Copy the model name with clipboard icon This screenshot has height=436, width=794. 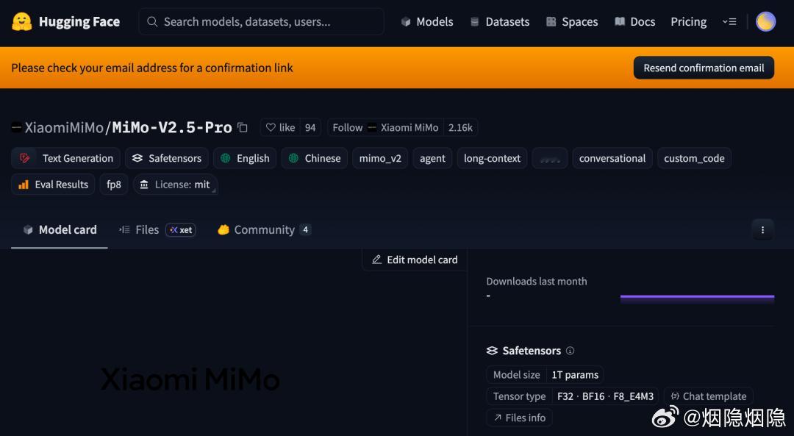click(x=243, y=128)
